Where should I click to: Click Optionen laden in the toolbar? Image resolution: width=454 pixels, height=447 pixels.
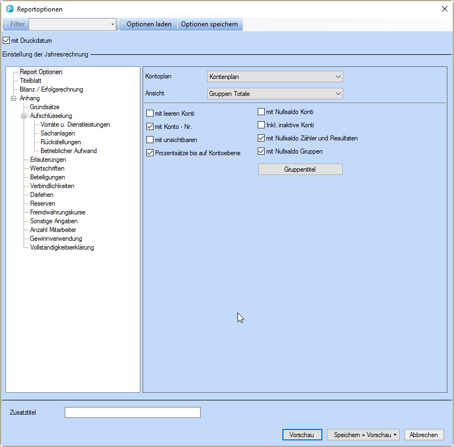[x=149, y=24]
